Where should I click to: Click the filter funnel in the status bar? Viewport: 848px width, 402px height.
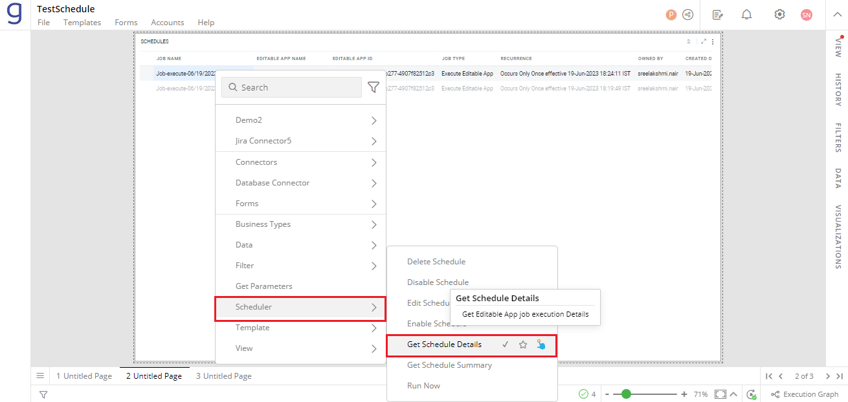(x=43, y=394)
